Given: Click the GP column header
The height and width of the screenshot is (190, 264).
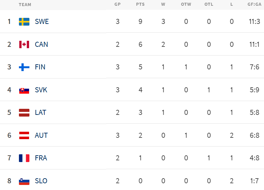Looking at the screenshot, I should tap(118, 5).
